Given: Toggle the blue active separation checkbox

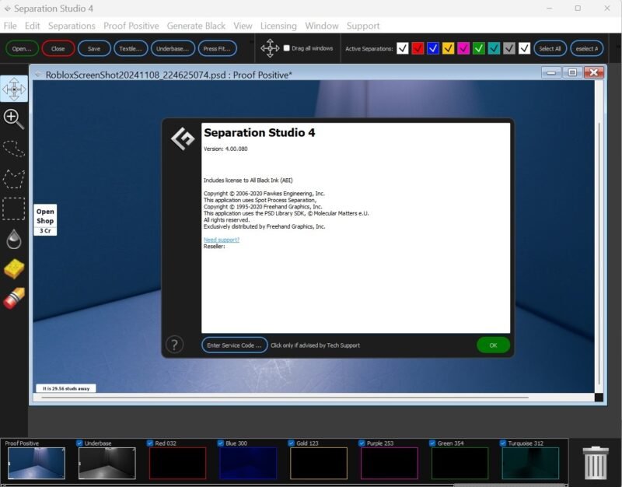Looking at the screenshot, I should pyautogui.click(x=433, y=48).
